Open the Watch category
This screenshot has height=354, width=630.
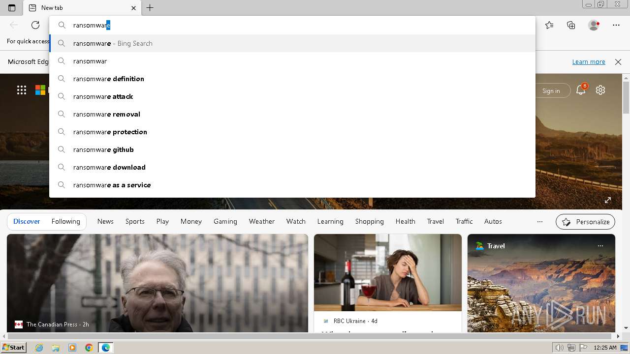pyautogui.click(x=296, y=221)
